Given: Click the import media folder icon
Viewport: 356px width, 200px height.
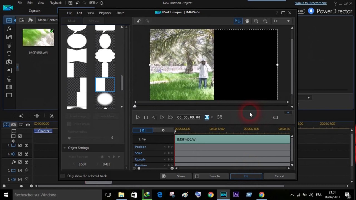Looking at the screenshot, I should pos(22,20).
